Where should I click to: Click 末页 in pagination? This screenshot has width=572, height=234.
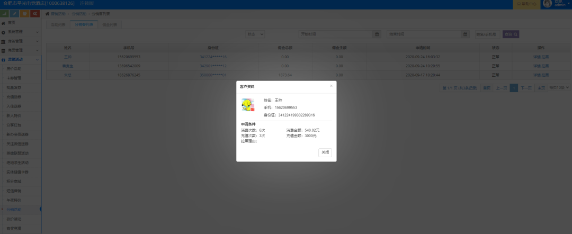point(541,88)
